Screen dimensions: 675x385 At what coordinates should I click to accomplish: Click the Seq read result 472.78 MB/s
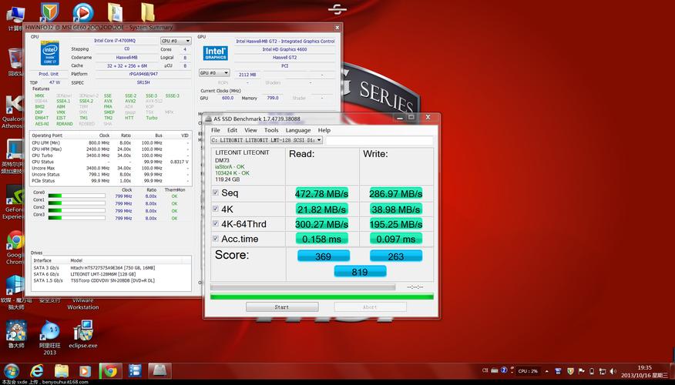pyautogui.click(x=321, y=193)
